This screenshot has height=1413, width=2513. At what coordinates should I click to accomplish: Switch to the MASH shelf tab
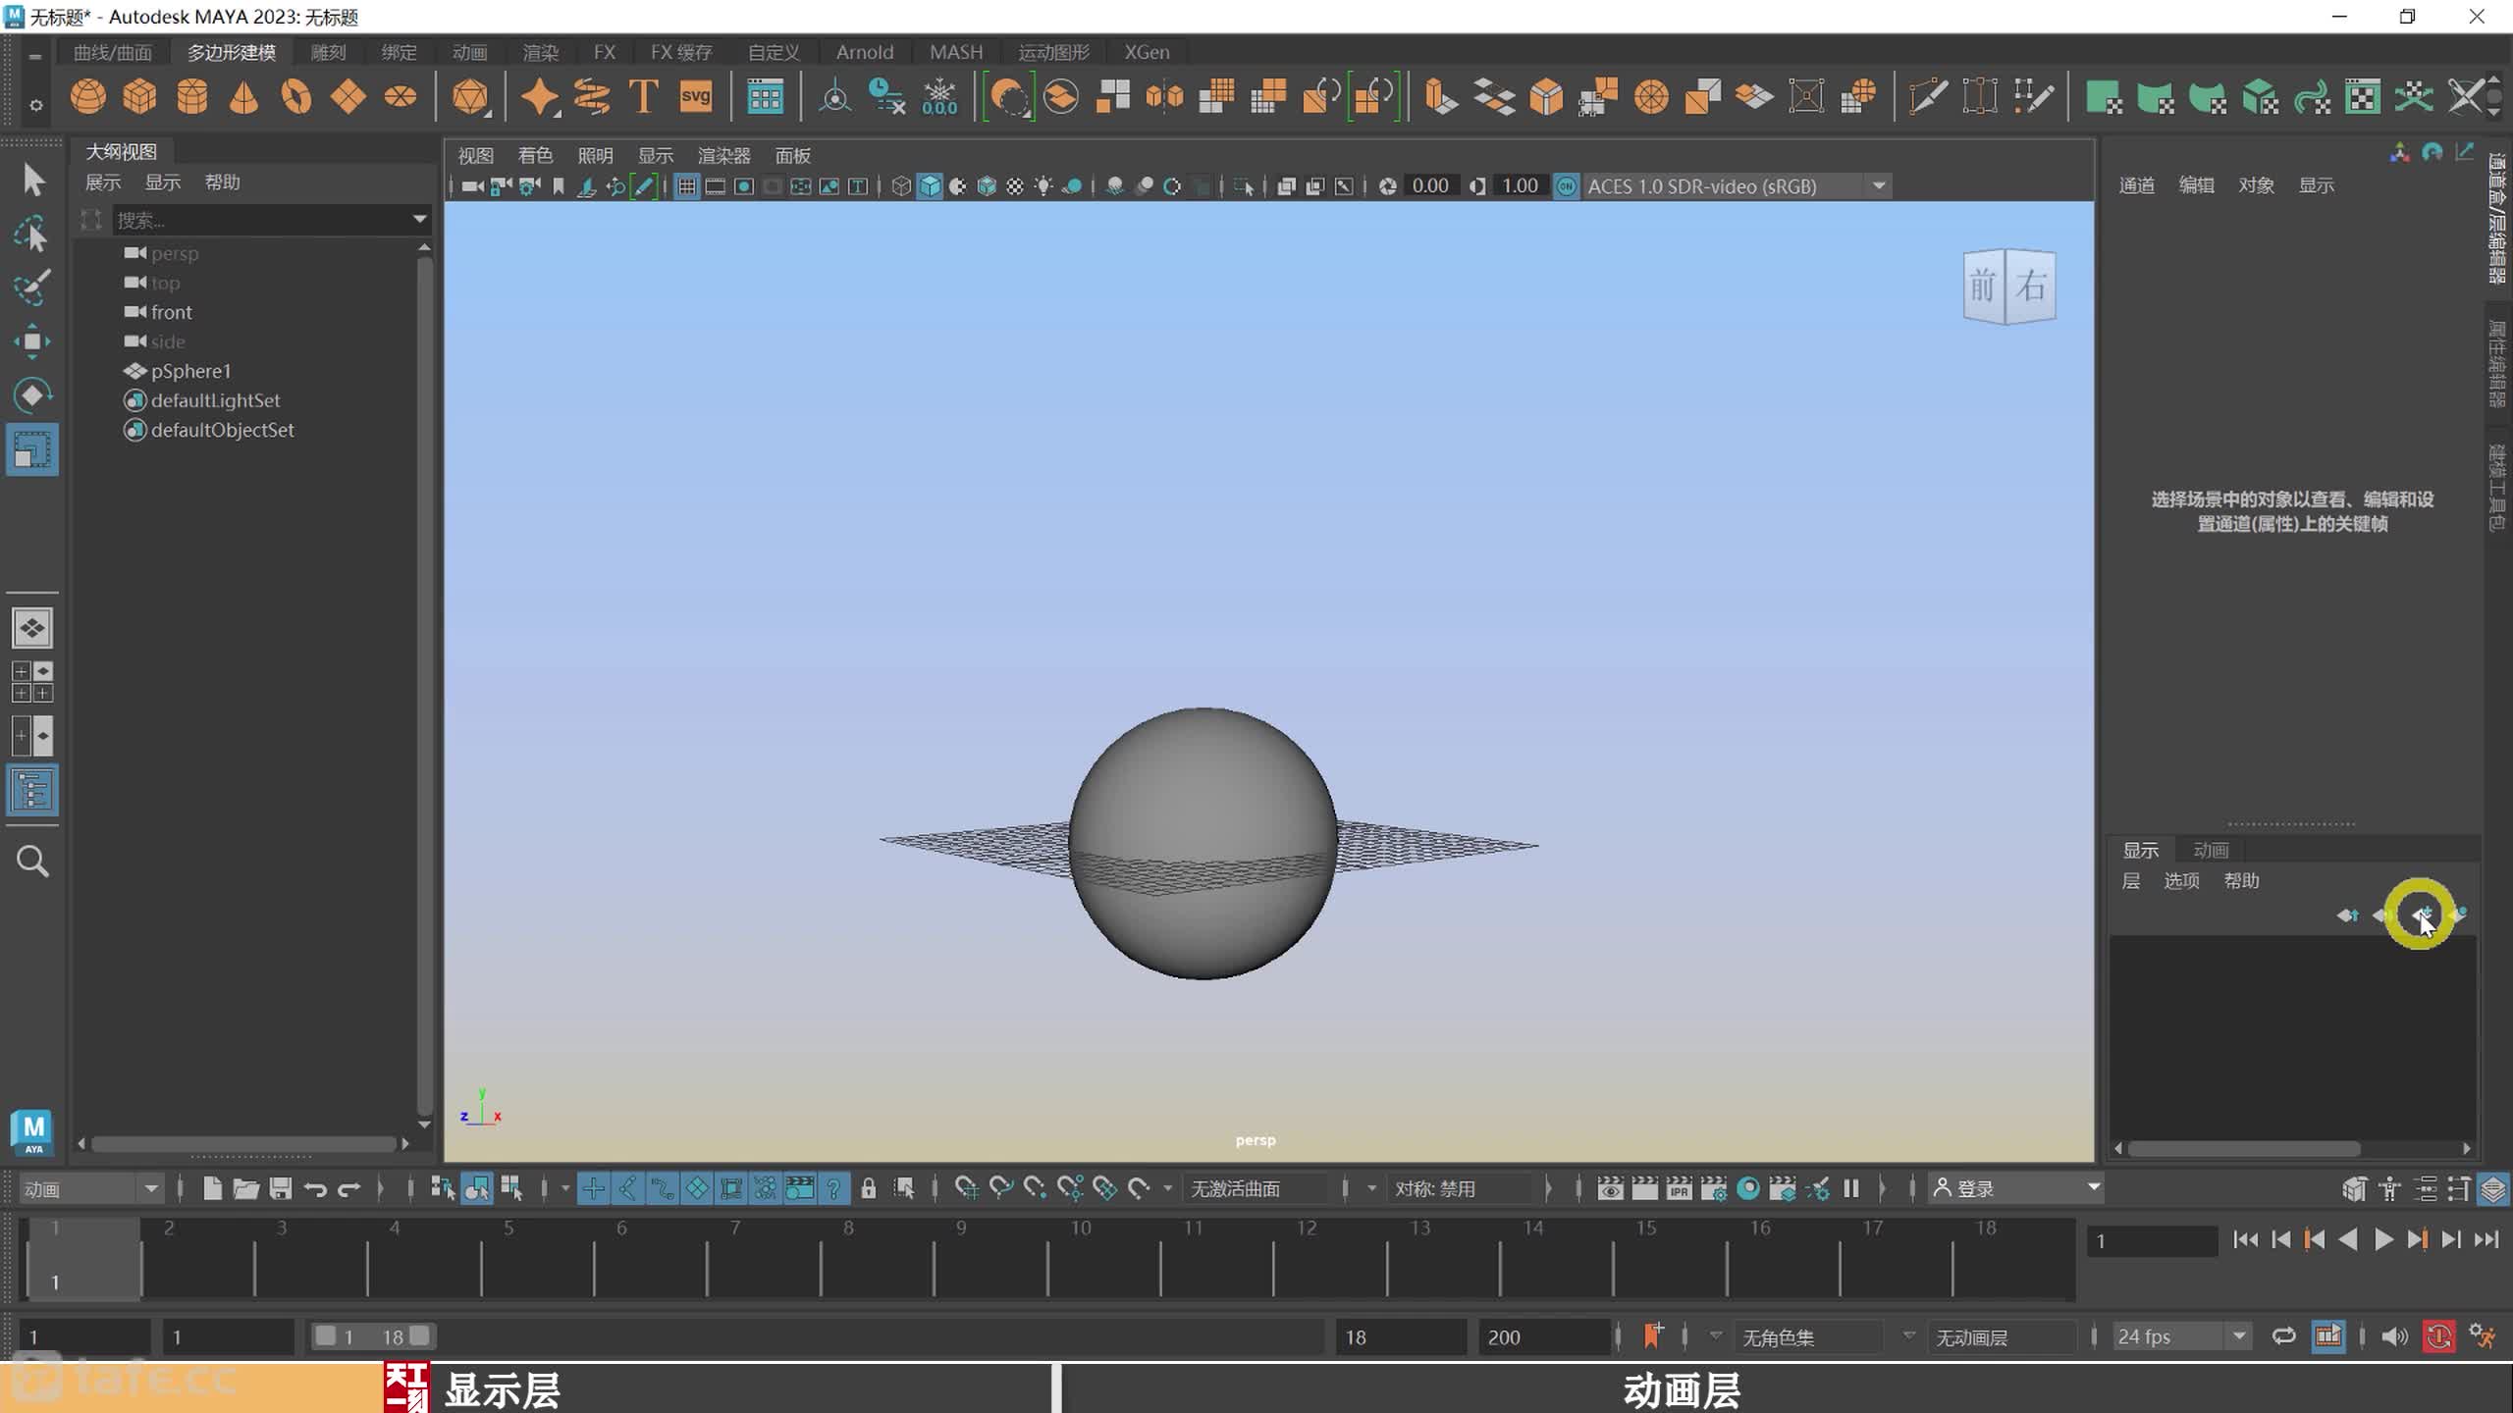956,52
